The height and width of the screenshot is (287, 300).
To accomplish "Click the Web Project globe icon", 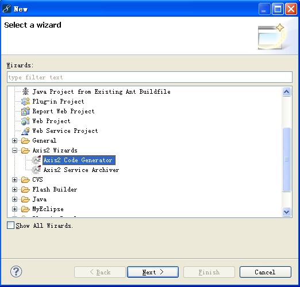I will click(25, 121).
